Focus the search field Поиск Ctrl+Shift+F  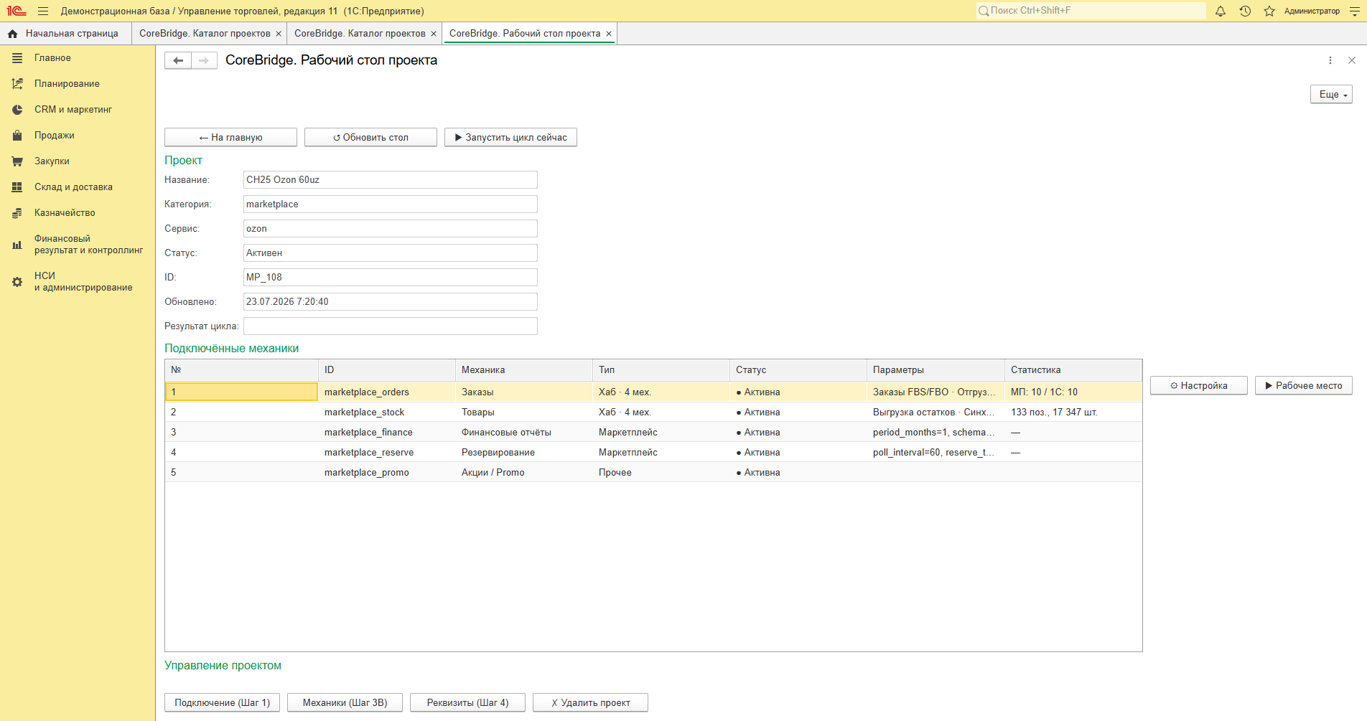click(1091, 11)
